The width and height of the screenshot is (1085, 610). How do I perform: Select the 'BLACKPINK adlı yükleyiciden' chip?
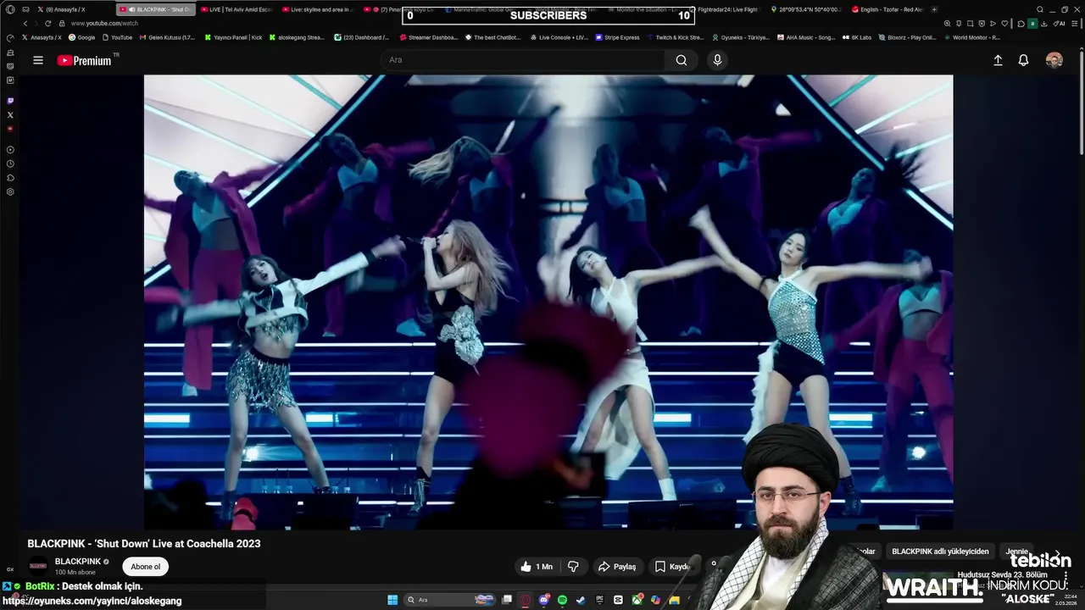tap(940, 552)
